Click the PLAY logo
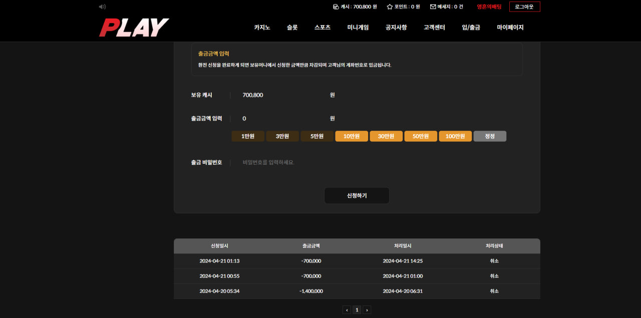This screenshot has width=641, height=318. tap(134, 28)
